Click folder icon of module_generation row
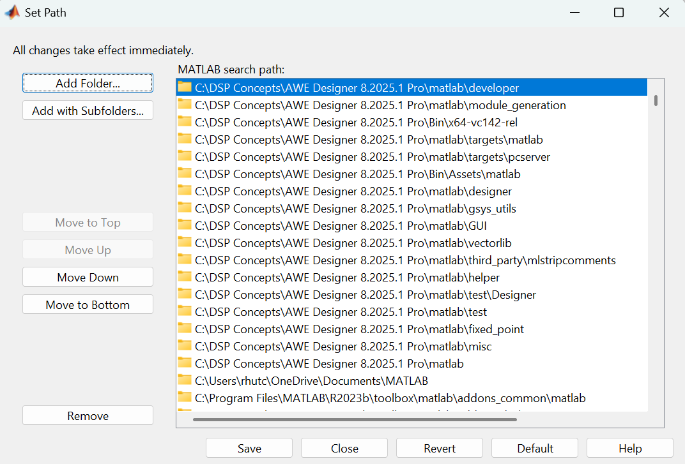 (x=185, y=104)
